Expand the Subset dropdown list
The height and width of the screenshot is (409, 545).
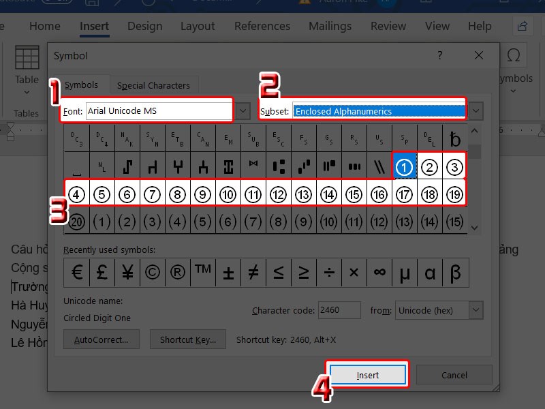[x=476, y=110]
